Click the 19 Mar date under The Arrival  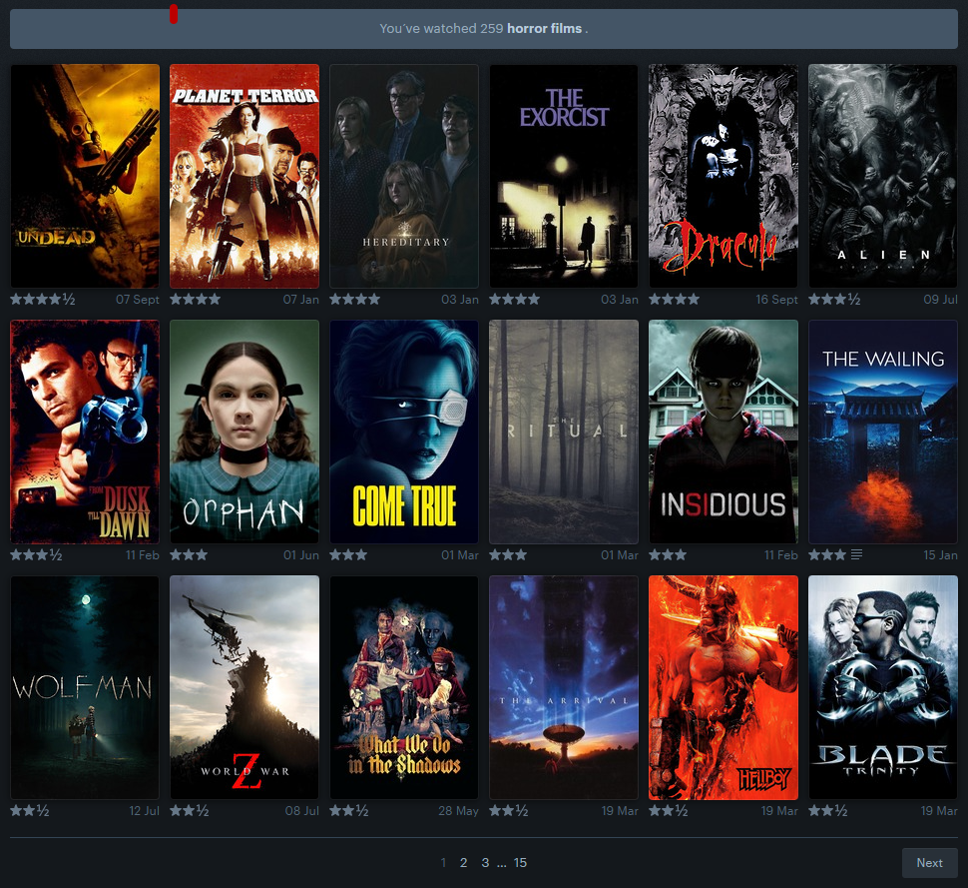[620, 811]
